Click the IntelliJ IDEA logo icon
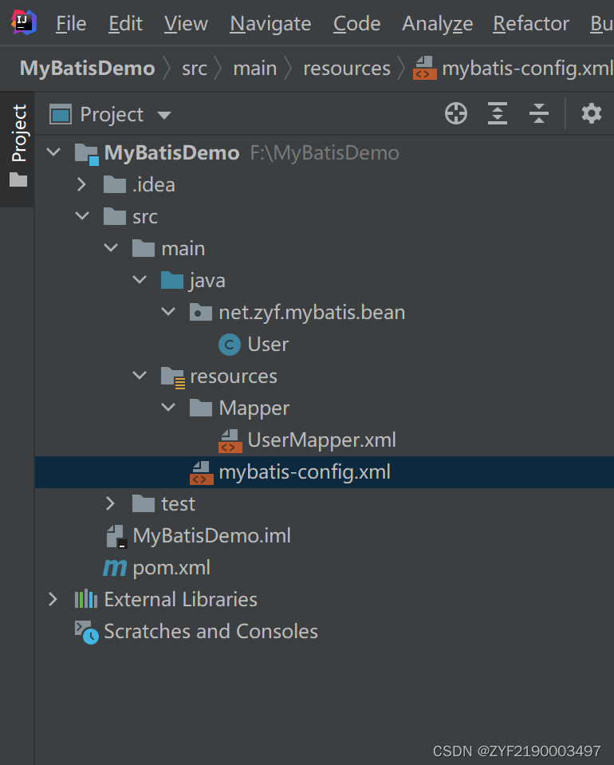This screenshot has width=614, height=765. 23,22
